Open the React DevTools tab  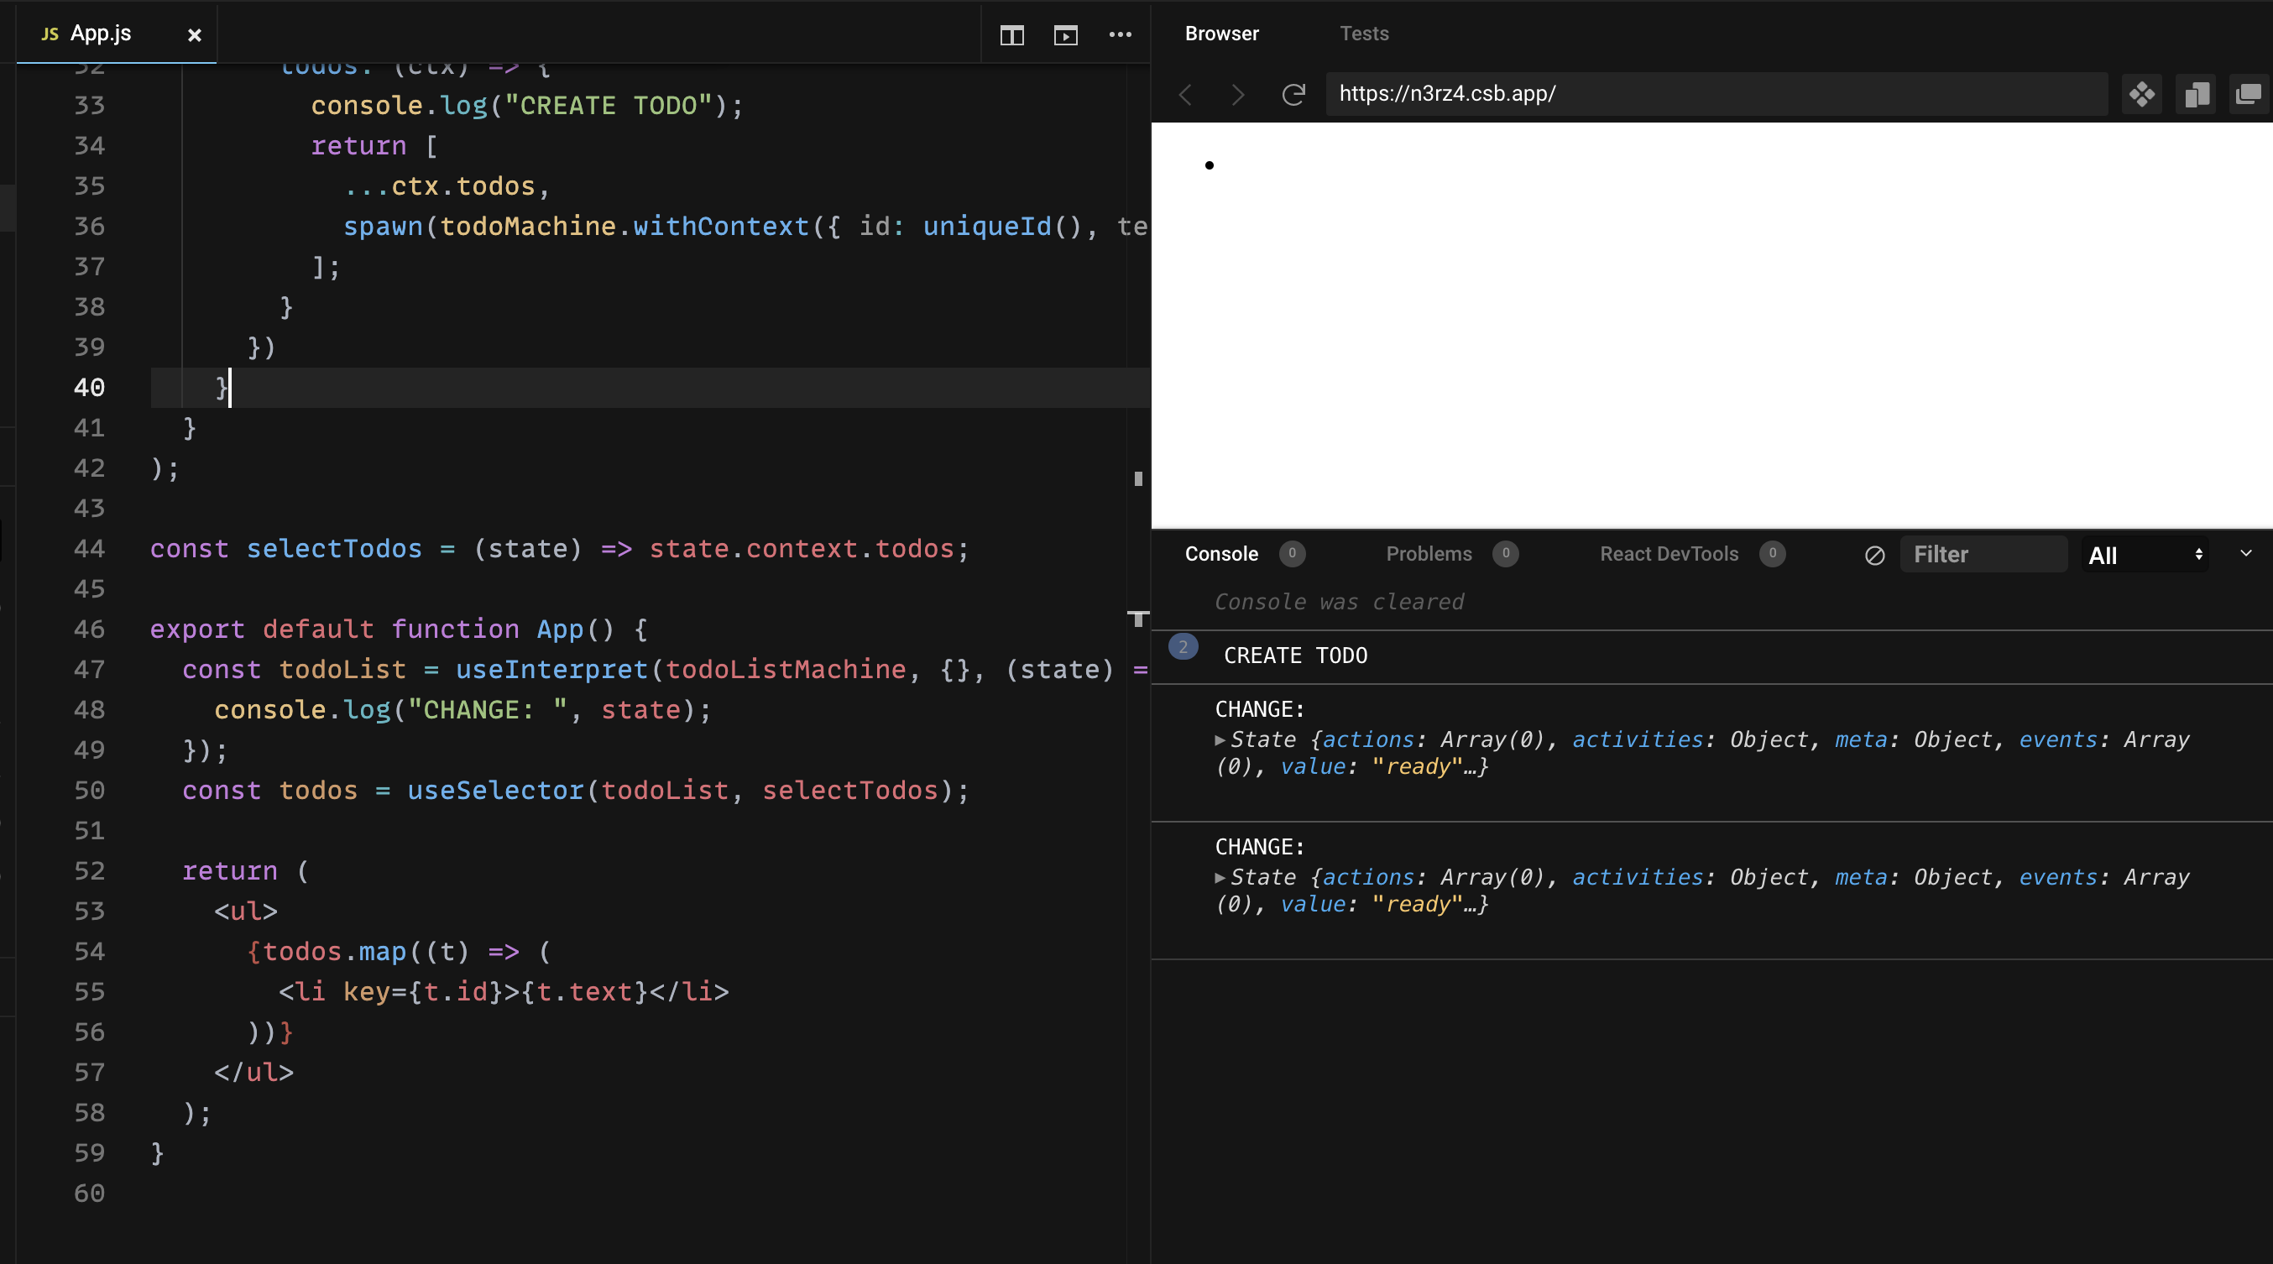(x=1667, y=554)
